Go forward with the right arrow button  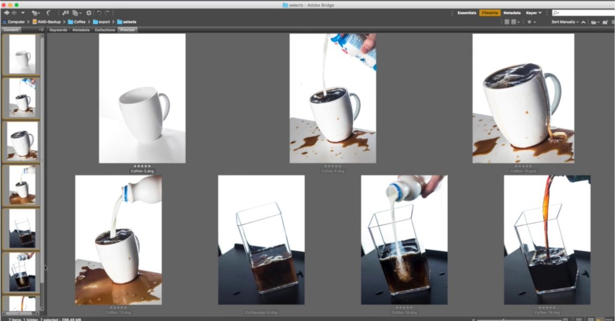(x=14, y=13)
